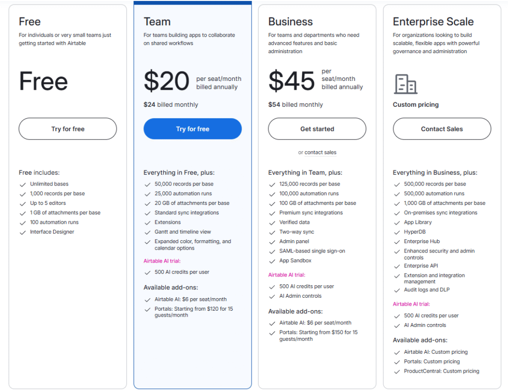Click the checkmark next to Standard sync integrations

(147, 213)
